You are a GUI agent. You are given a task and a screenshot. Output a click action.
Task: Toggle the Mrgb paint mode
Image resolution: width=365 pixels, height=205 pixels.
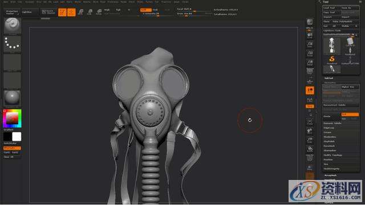click(x=107, y=10)
